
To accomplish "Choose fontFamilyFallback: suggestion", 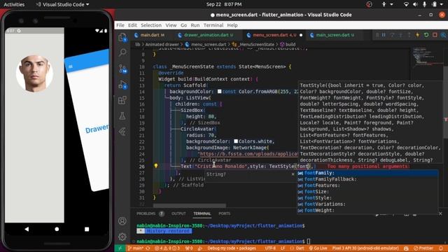I will 367,179.
